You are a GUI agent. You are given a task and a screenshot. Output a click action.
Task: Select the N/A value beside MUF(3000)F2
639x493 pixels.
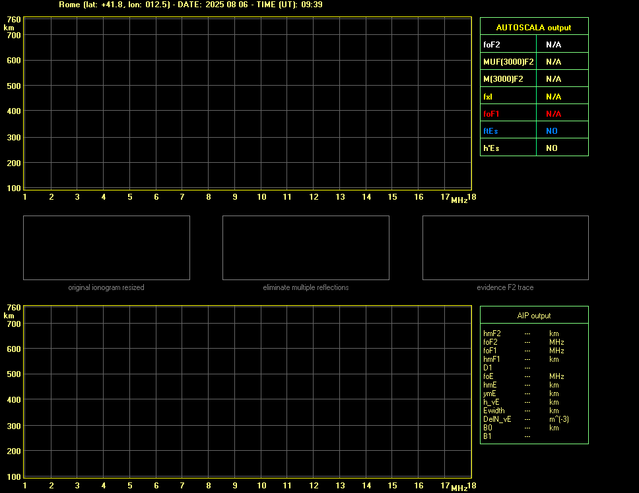coord(553,62)
